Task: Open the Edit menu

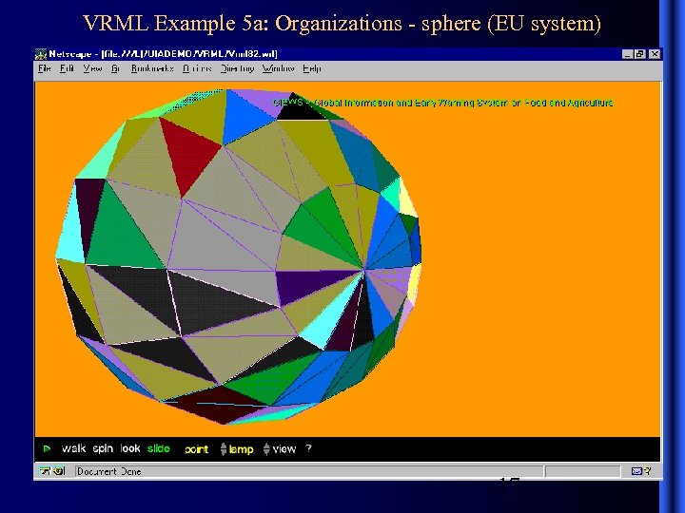Action: pyautogui.click(x=67, y=68)
